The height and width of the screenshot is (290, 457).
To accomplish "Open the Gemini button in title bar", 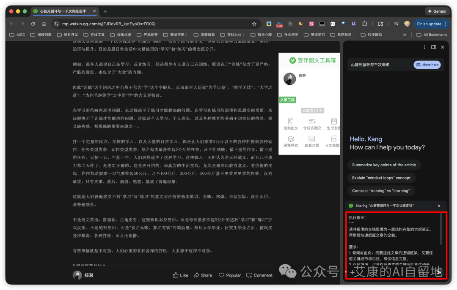I will [437, 11].
